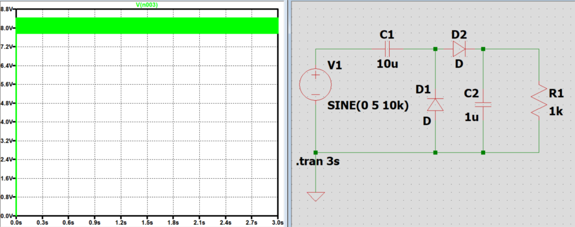
Task: Click the D model label beside D1
Action: tap(427, 121)
